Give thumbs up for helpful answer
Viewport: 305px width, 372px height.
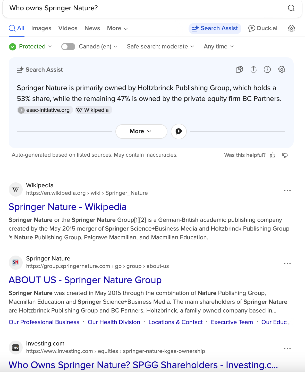coord(273,155)
